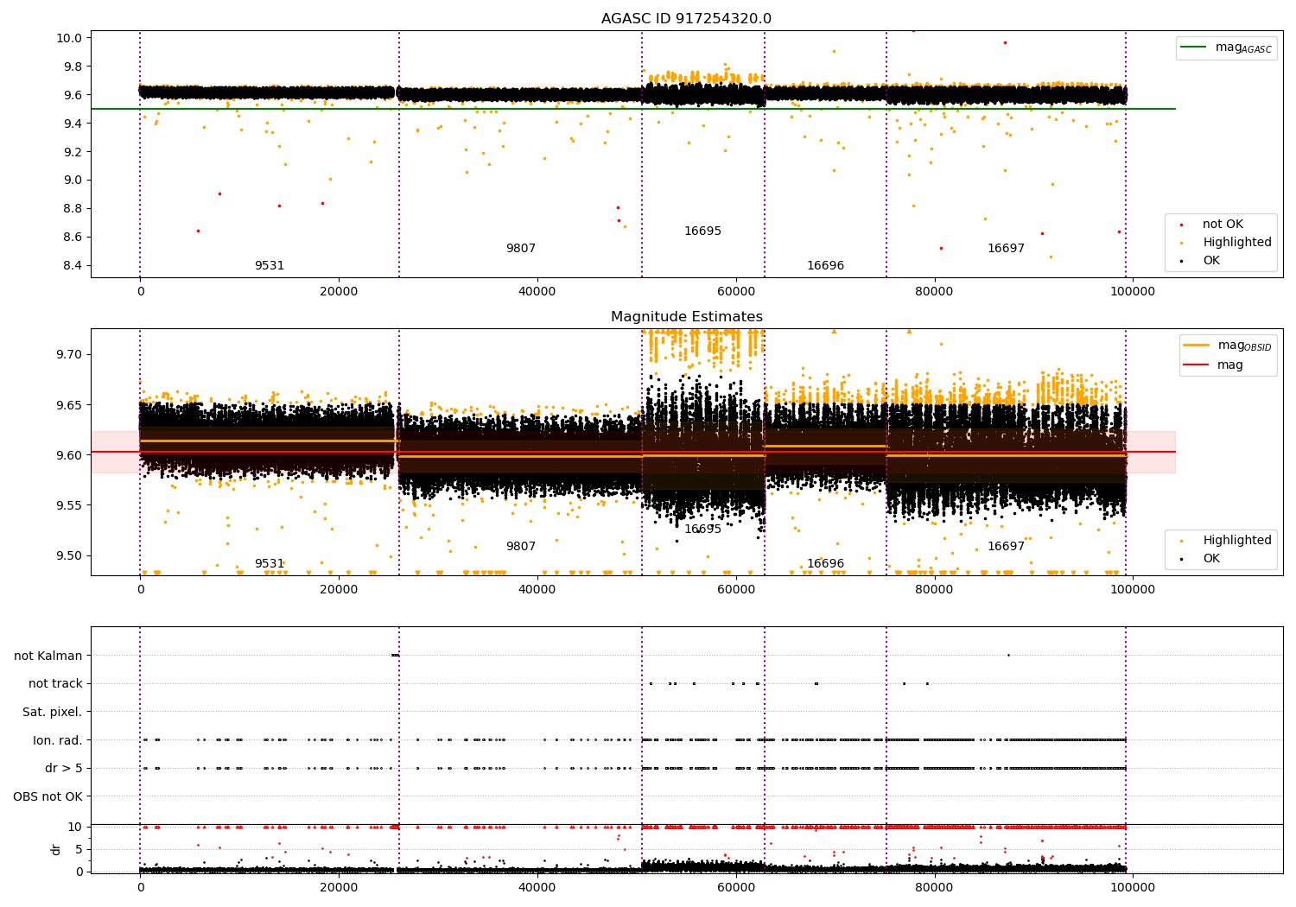
Task: Click the title 'AGASC ID 917254320.0'
Action: pyautogui.click(x=686, y=19)
